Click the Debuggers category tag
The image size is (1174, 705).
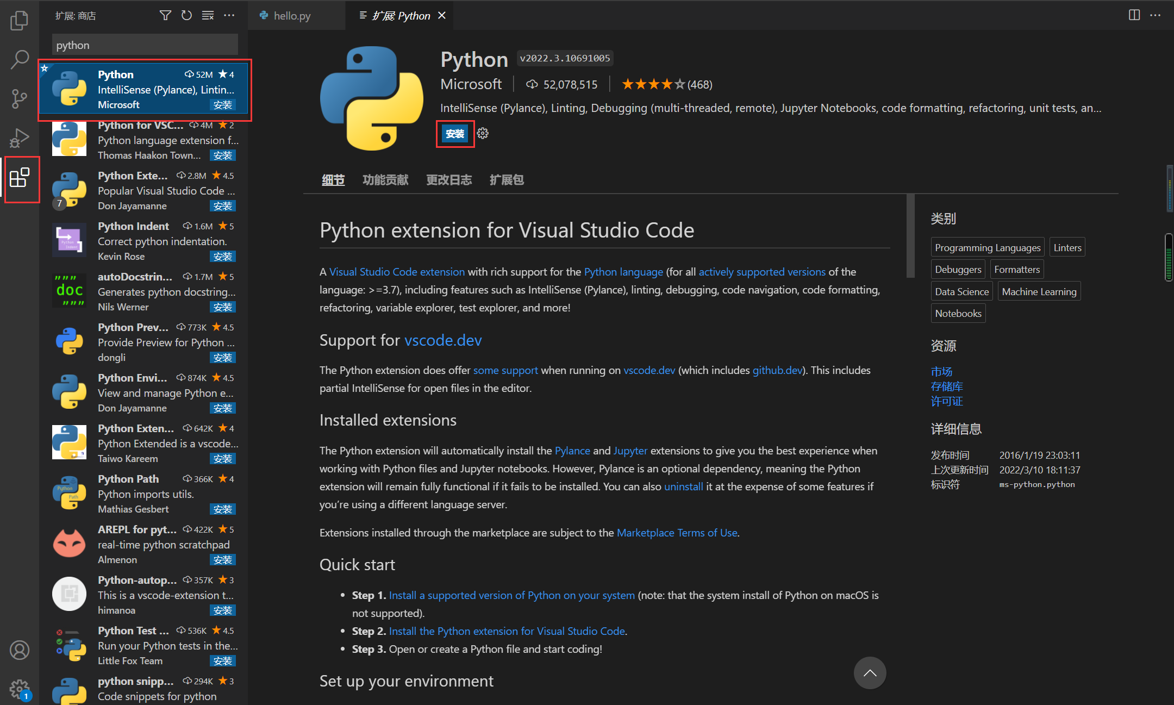pos(958,269)
